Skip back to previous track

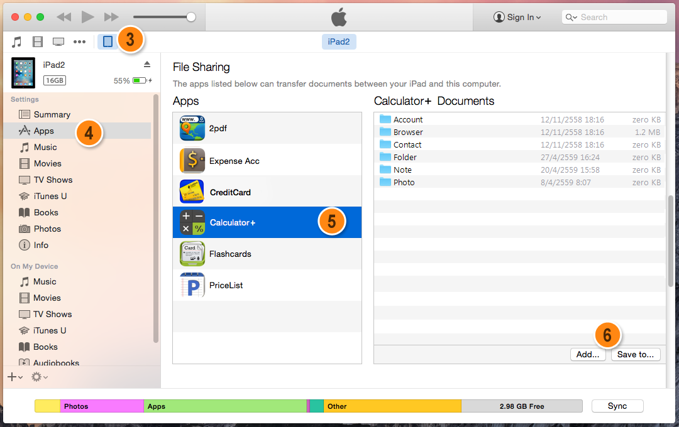point(64,17)
